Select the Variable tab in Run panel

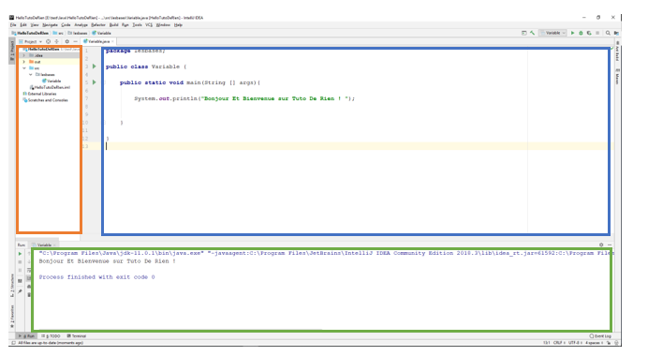(42, 245)
